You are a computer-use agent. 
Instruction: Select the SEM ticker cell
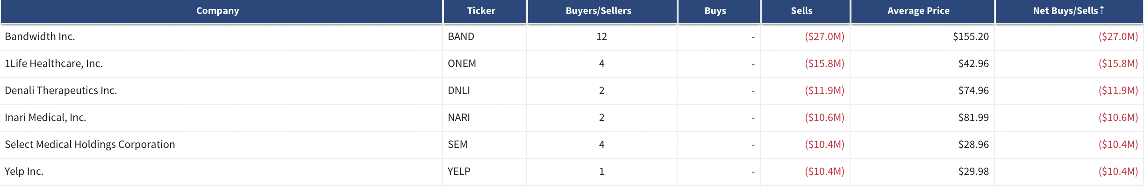click(485, 144)
